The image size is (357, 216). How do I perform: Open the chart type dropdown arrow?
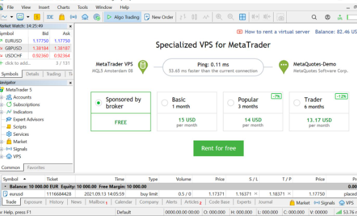pos(11,17)
